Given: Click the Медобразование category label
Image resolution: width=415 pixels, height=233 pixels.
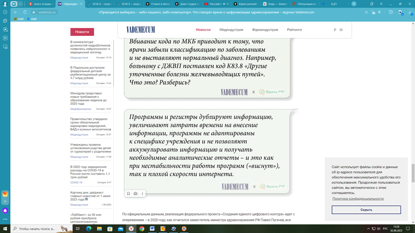Looking at the screenshot, I should 81,109.
